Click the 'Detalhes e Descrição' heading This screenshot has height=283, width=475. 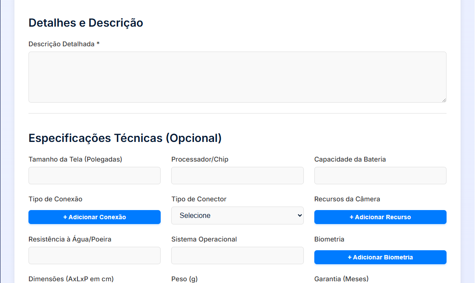pos(86,23)
